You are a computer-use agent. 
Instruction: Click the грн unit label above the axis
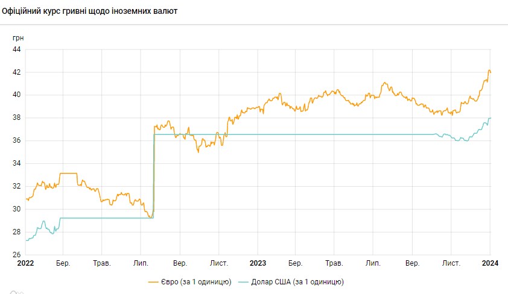18,37
